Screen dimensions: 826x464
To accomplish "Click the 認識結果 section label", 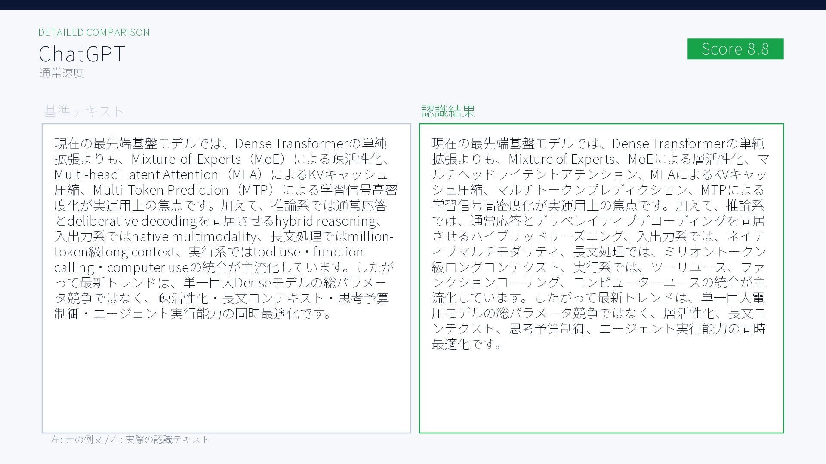I will (448, 111).
